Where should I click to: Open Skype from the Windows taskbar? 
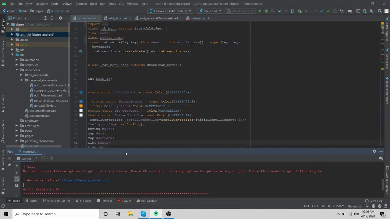tap(143, 214)
